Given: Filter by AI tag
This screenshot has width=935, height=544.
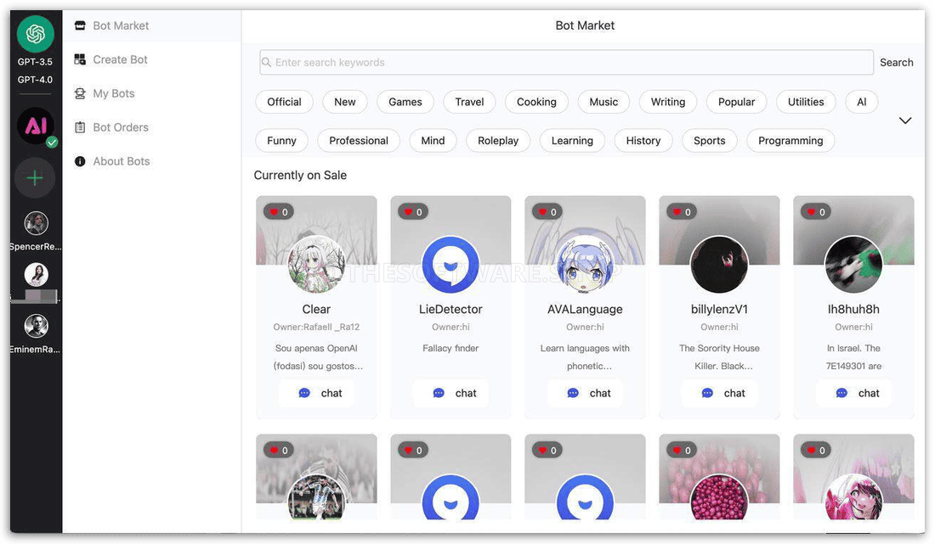Looking at the screenshot, I should click(x=861, y=102).
